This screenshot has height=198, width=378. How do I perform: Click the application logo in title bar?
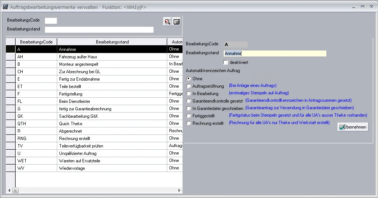[x=5, y=7]
